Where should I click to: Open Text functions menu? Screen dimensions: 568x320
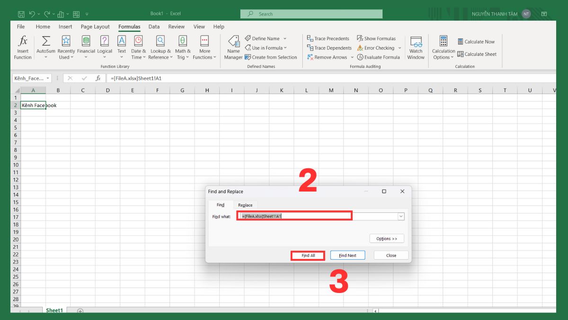(122, 47)
